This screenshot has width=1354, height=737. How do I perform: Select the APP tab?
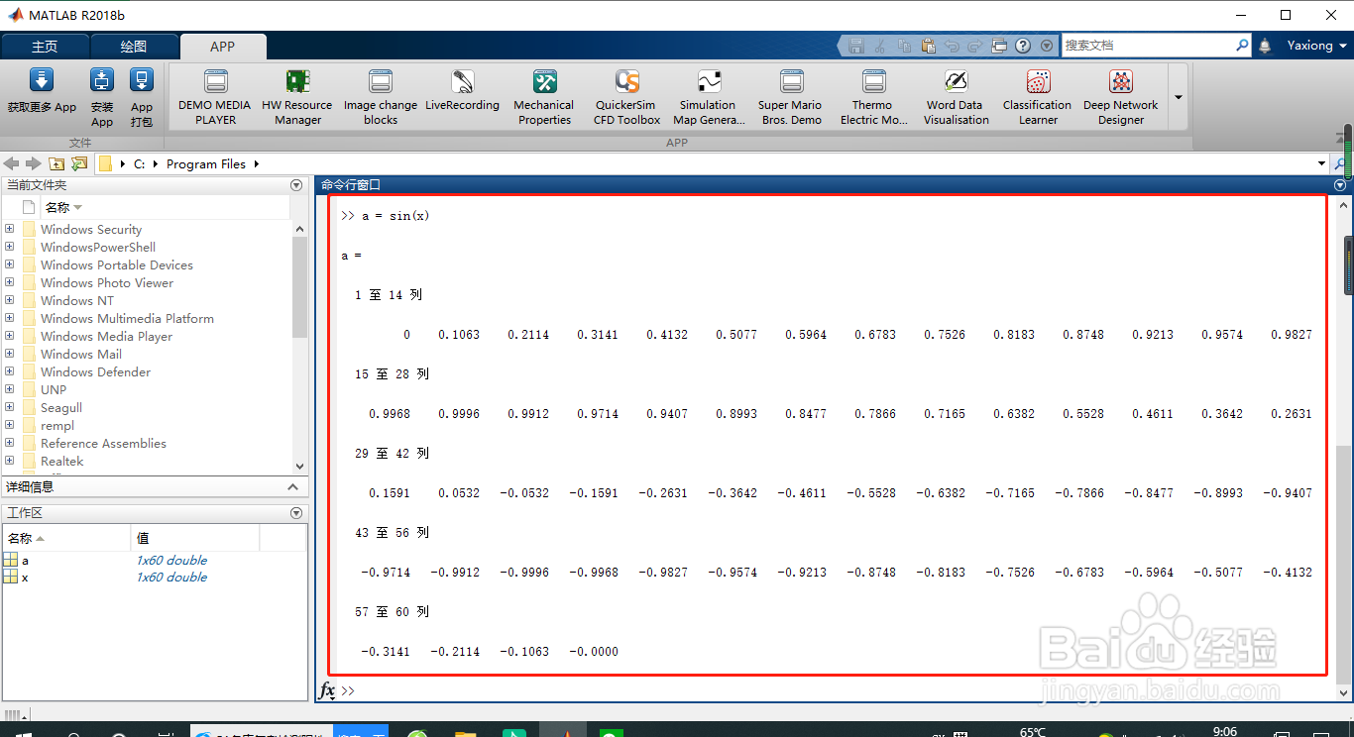(223, 47)
